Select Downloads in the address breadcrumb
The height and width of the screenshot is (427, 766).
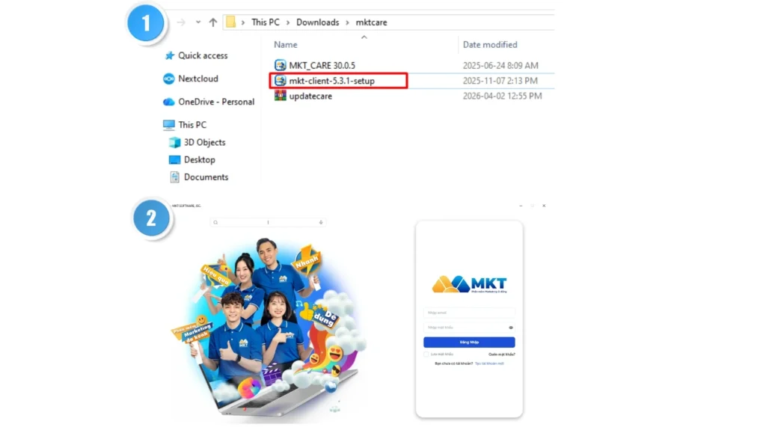pos(317,22)
